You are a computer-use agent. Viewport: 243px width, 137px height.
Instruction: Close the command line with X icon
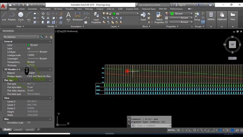(129, 119)
